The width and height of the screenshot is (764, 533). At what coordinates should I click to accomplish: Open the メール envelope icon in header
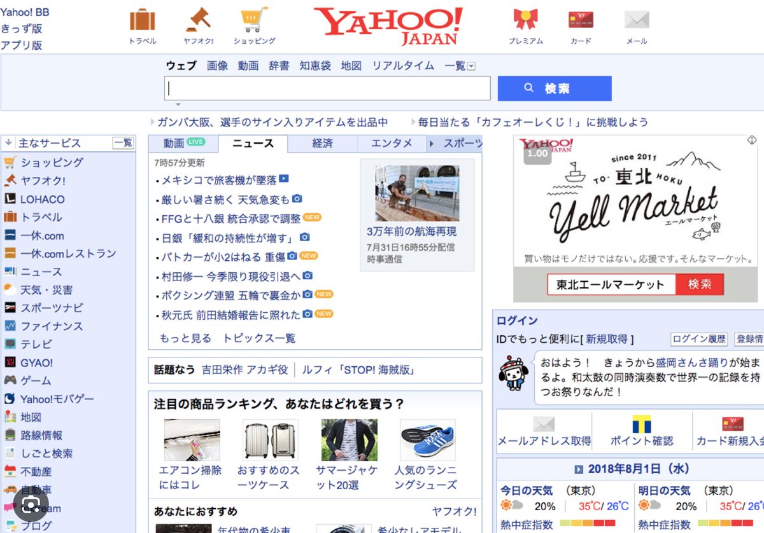point(637,20)
